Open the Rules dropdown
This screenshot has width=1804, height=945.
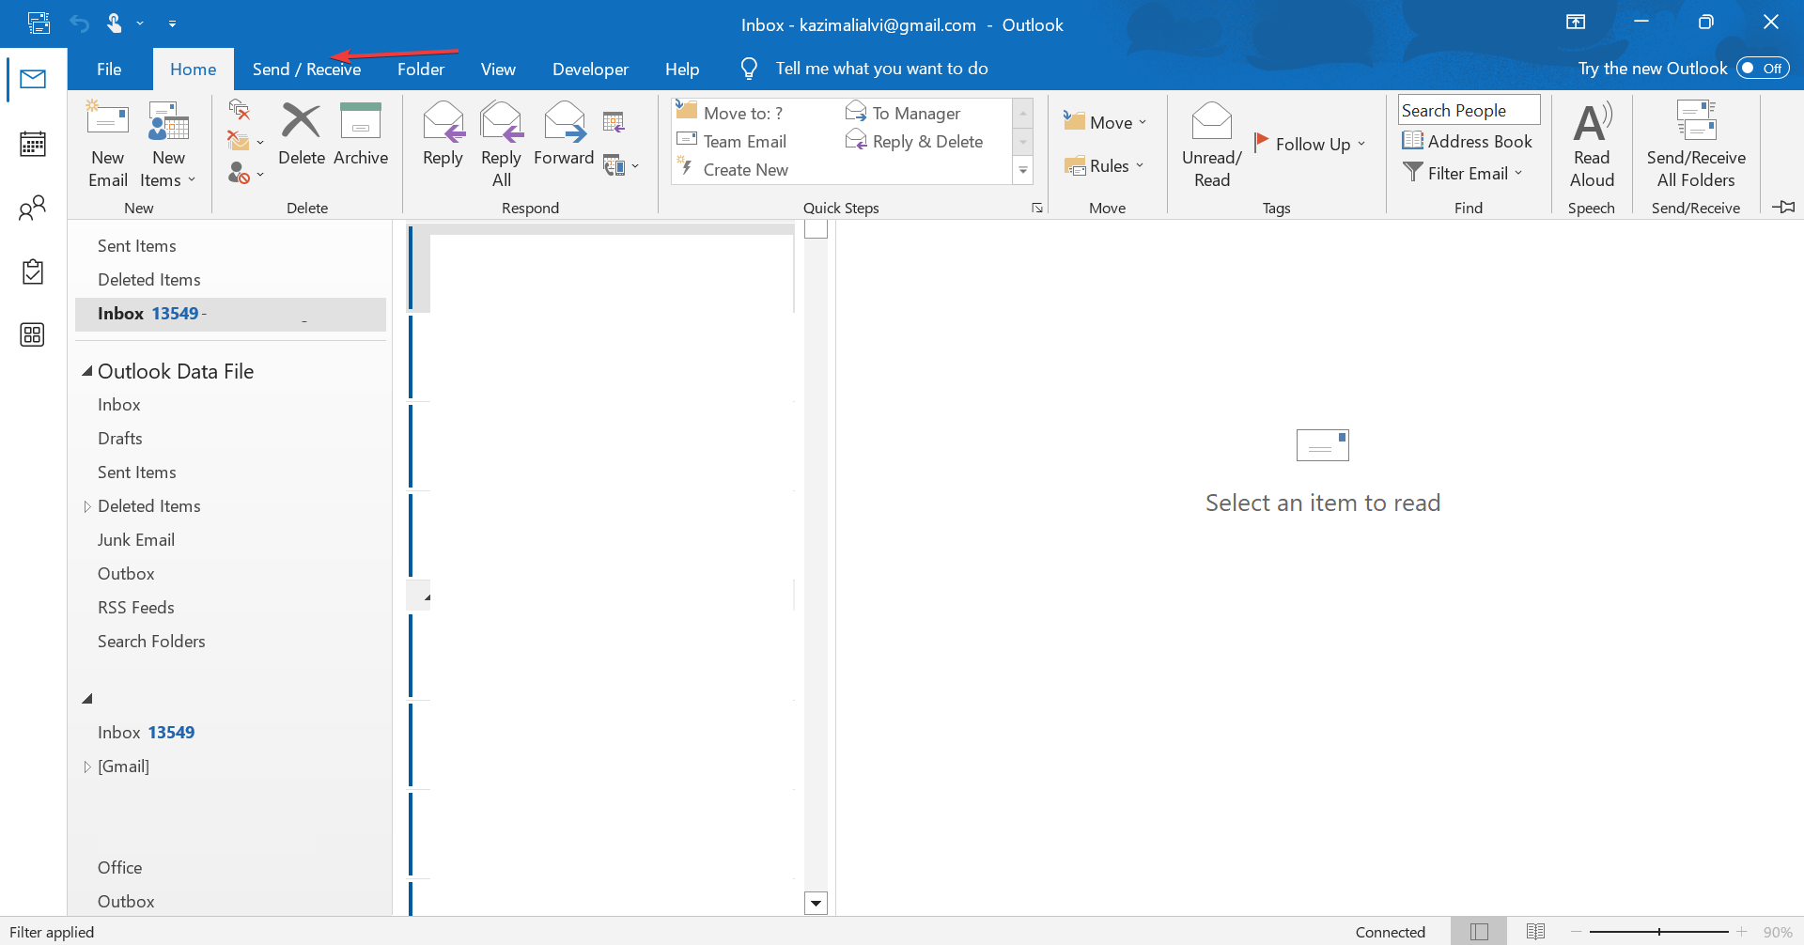click(1104, 165)
